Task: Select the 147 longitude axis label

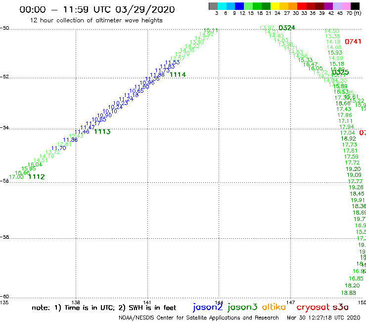Action: [x=290, y=302]
